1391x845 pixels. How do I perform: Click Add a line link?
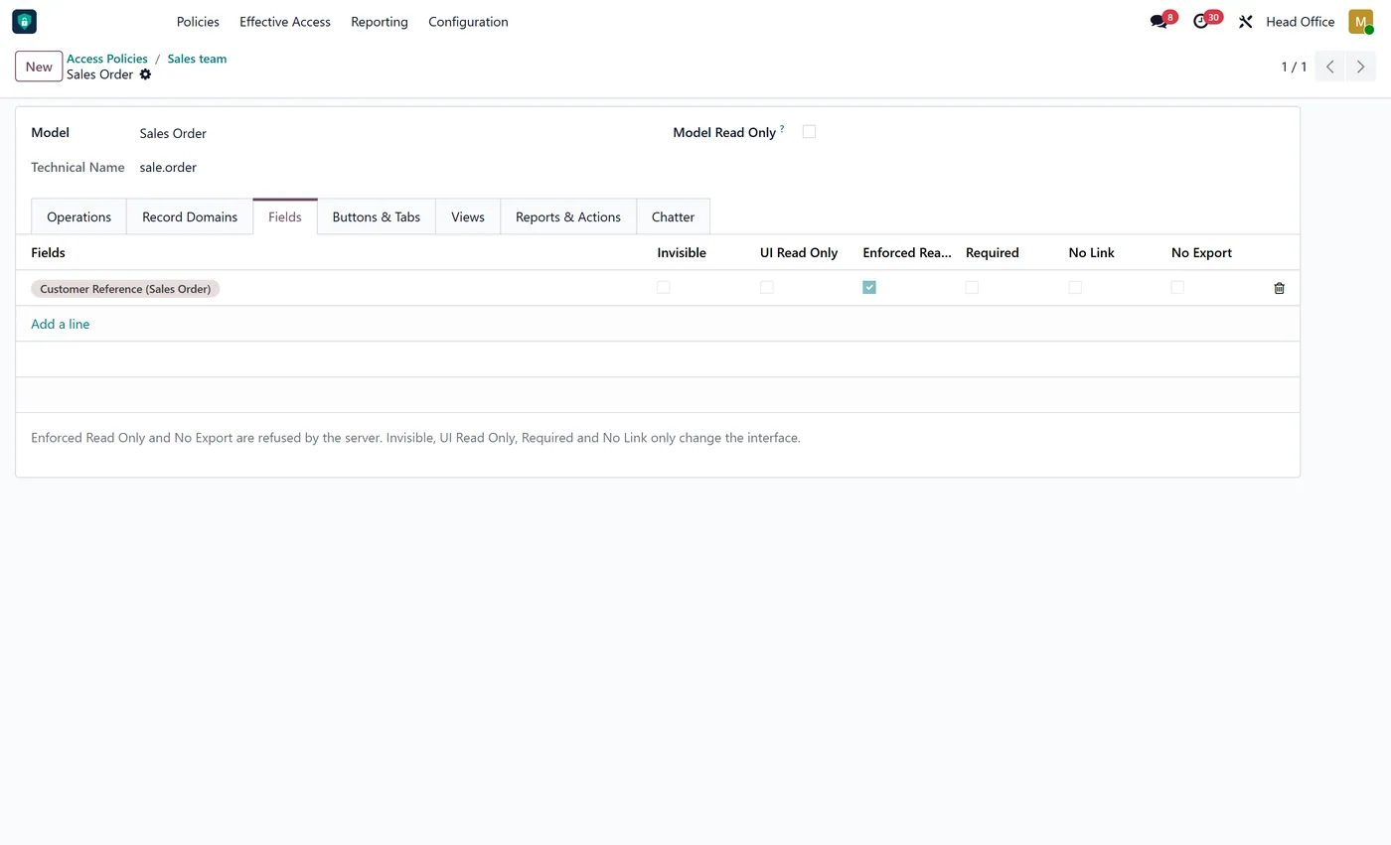tap(61, 324)
